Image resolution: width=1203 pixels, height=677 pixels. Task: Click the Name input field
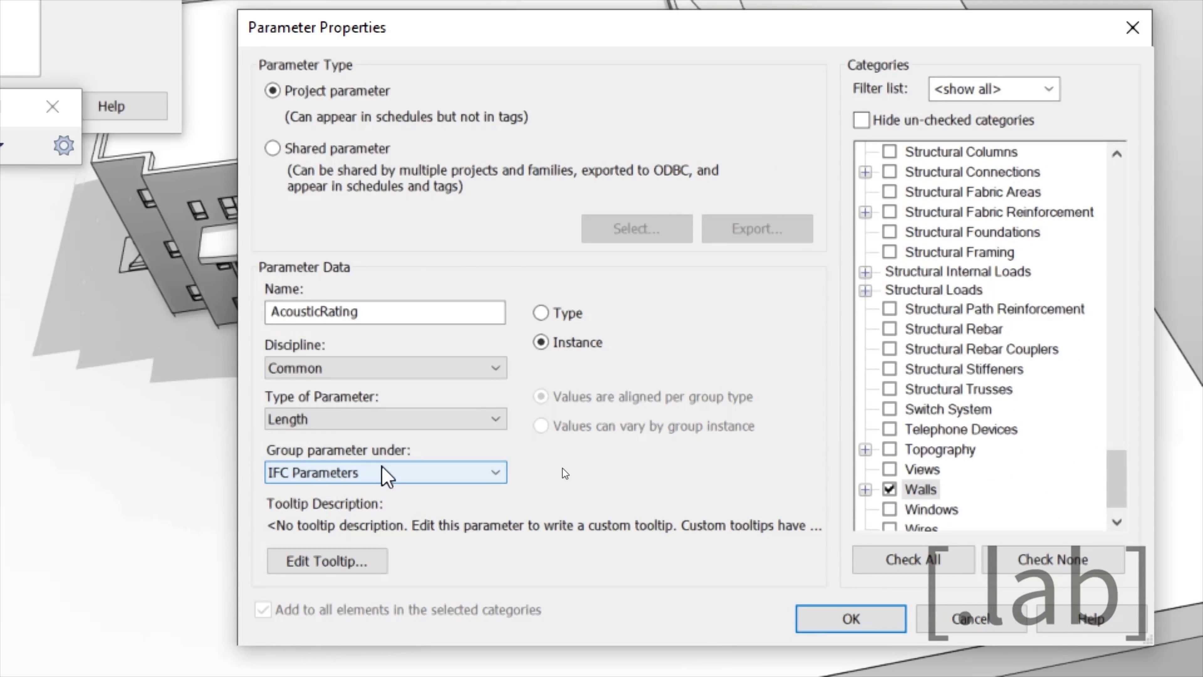coord(384,312)
